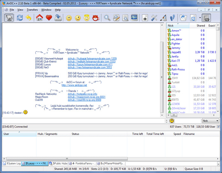Switch to the 2 Luxury hub tab
This screenshot has width=222, height=173.
pyautogui.click(x=35, y=163)
